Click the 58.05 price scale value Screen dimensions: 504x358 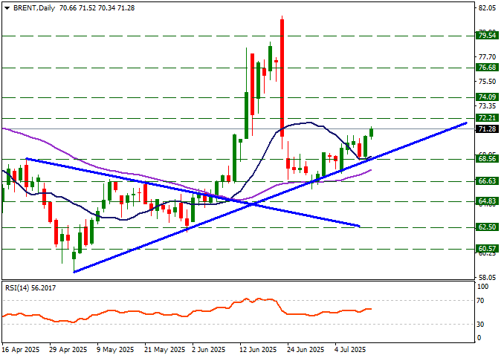coord(488,277)
